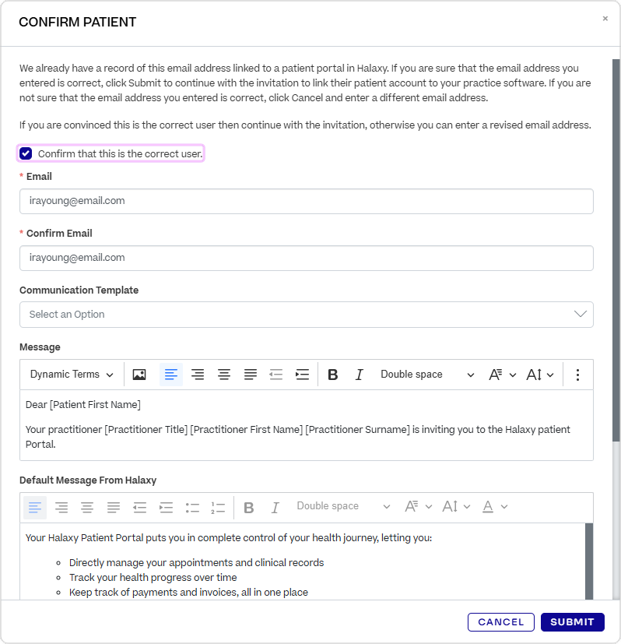Click the Cancel button
Viewport: 621px width, 644px height.
[500, 622]
